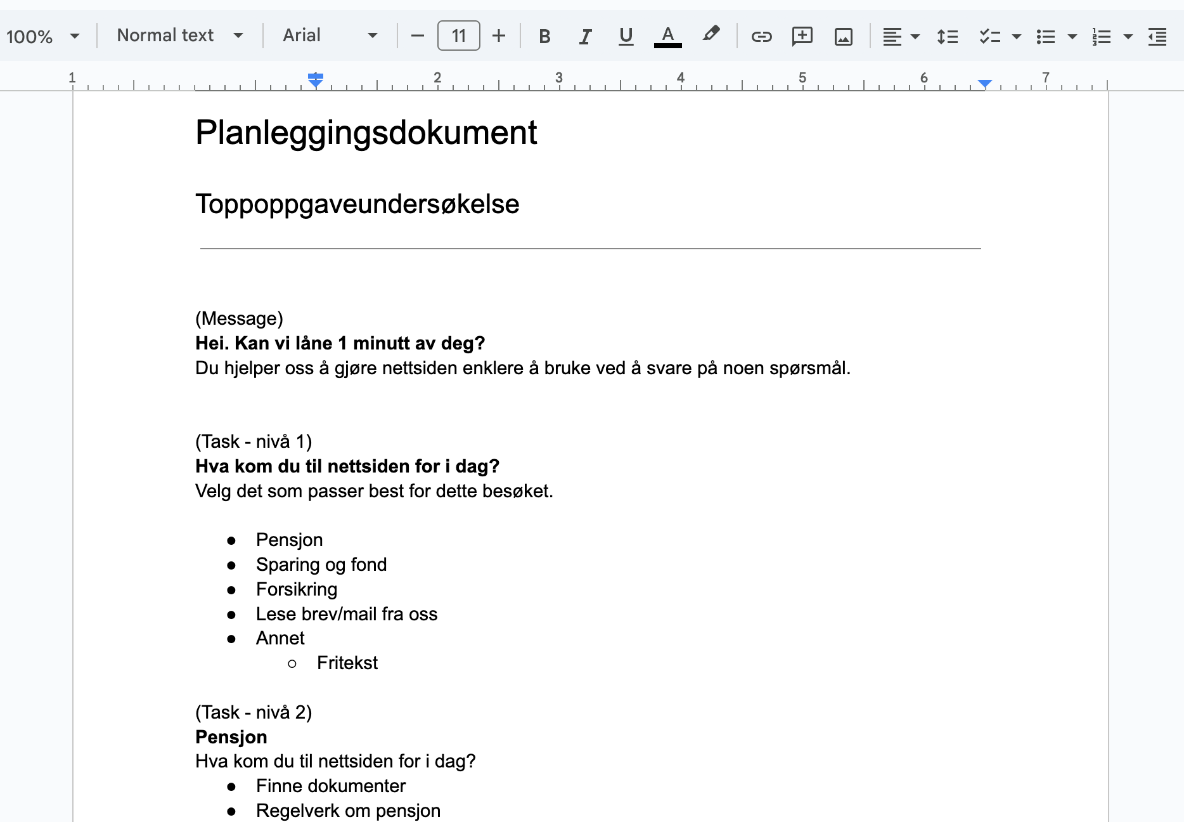1184x822 pixels.
Task: Click the bold text 'Hei. Kan vi låne 1 minutt av deg?'
Action: pos(340,343)
